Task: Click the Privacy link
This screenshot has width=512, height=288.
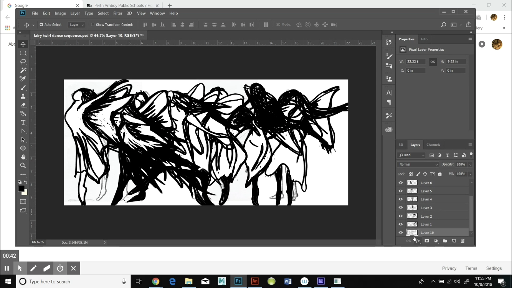Action: point(449,268)
